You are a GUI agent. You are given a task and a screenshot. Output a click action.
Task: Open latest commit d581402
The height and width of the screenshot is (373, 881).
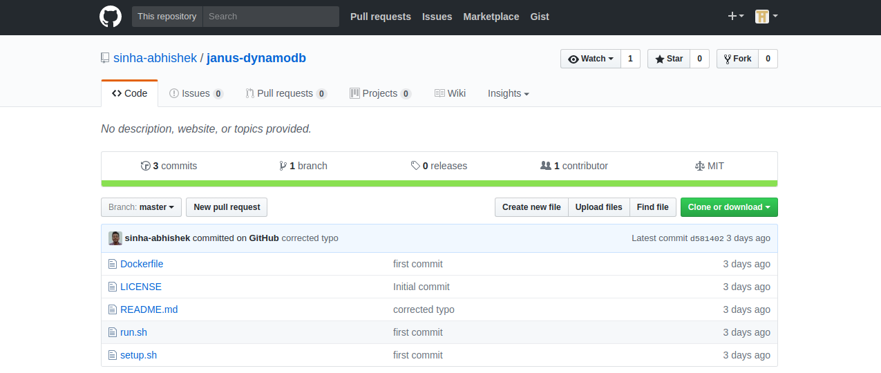click(707, 238)
